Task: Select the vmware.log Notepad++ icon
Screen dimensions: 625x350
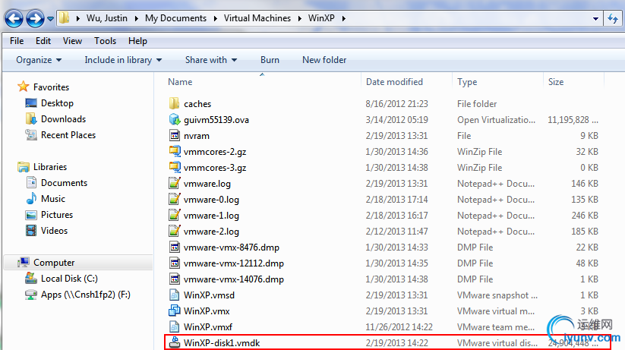Action: tap(174, 184)
